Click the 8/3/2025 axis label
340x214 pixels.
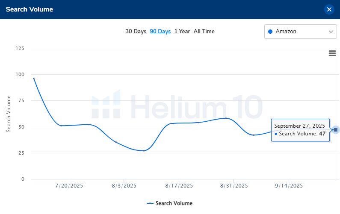point(124,186)
